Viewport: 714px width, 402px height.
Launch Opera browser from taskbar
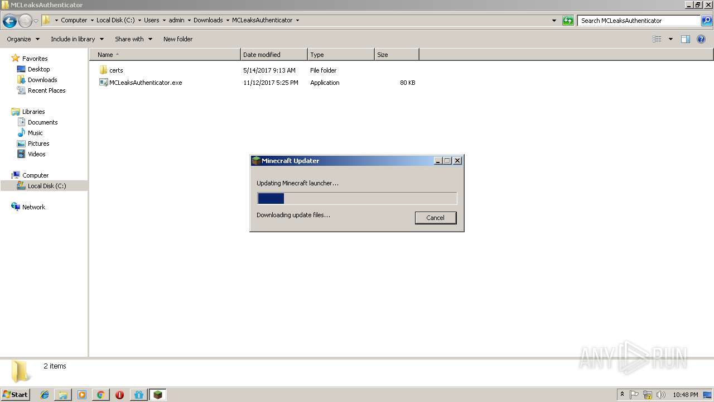coord(119,395)
